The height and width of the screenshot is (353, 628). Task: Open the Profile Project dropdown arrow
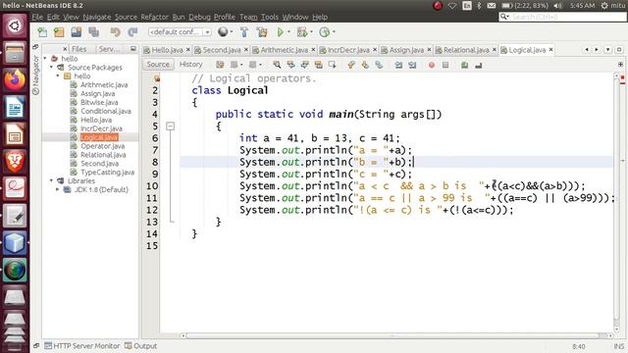point(334,32)
